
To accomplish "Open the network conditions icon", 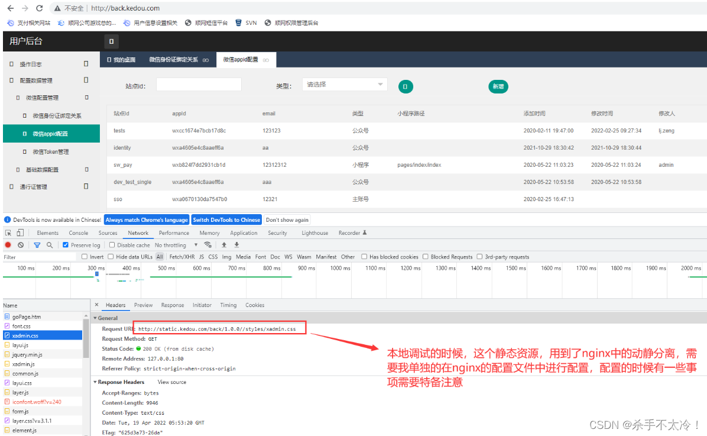I will (x=208, y=245).
